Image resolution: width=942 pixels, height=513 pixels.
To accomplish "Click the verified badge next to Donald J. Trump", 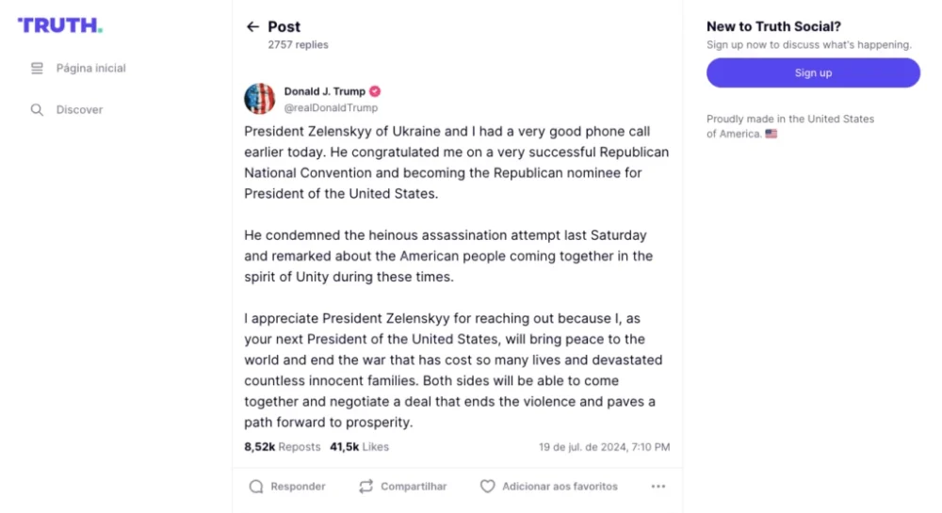I will 375,92.
